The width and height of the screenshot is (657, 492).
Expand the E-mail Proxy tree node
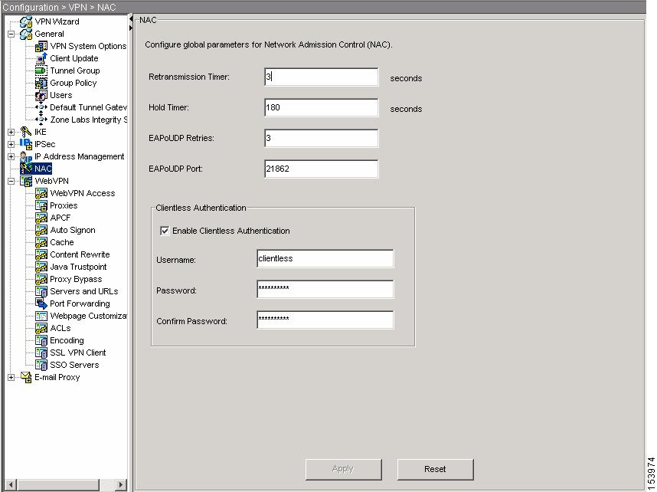(11, 378)
